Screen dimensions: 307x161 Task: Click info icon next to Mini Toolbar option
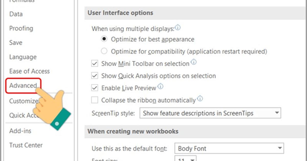[194, 62]
